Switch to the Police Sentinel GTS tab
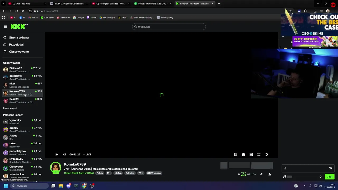 (153, 4)
